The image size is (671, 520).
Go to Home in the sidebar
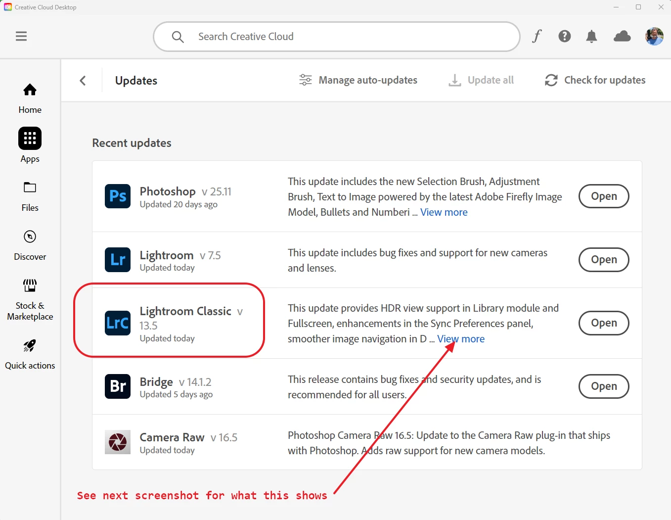(30, 99)
